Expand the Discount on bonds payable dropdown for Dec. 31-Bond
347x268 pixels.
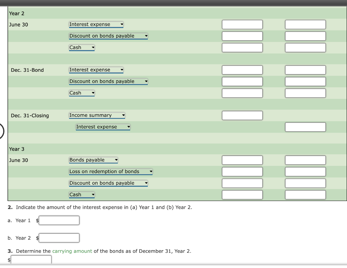108,81
